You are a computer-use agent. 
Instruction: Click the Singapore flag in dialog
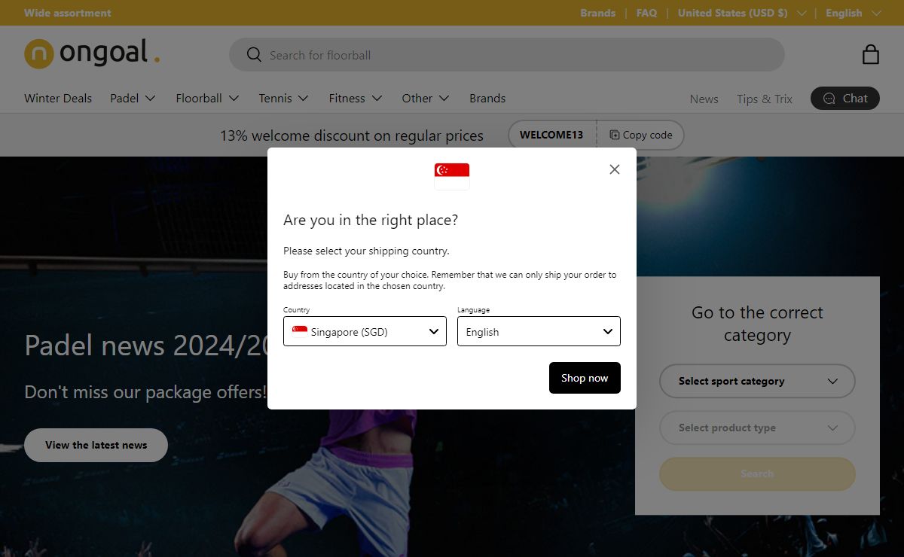pos(452,176)
